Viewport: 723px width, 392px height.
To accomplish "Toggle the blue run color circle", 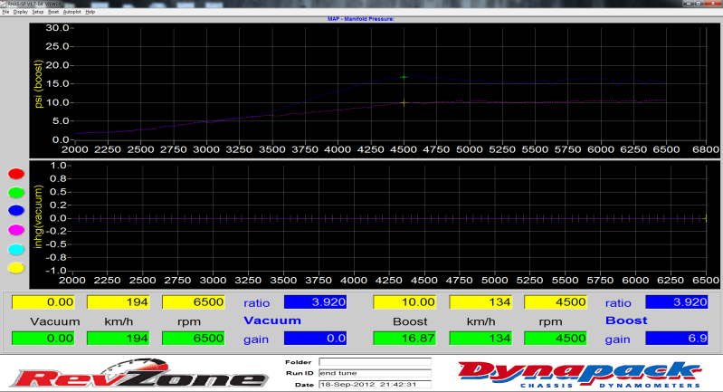I will click(x=15, y=212).
